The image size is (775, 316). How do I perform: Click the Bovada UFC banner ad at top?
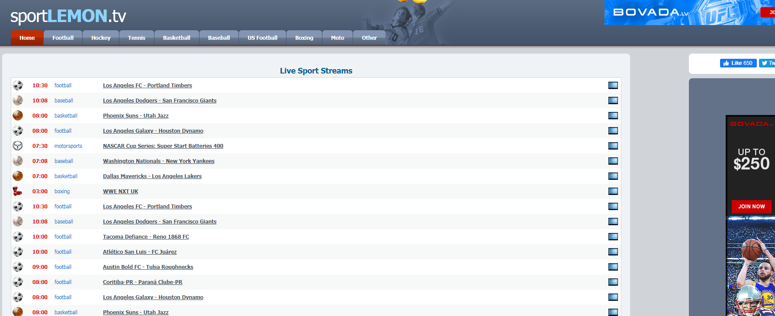tap(690, 13)
